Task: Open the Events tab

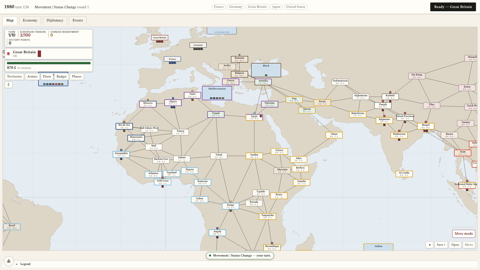Action: (78, 20)
